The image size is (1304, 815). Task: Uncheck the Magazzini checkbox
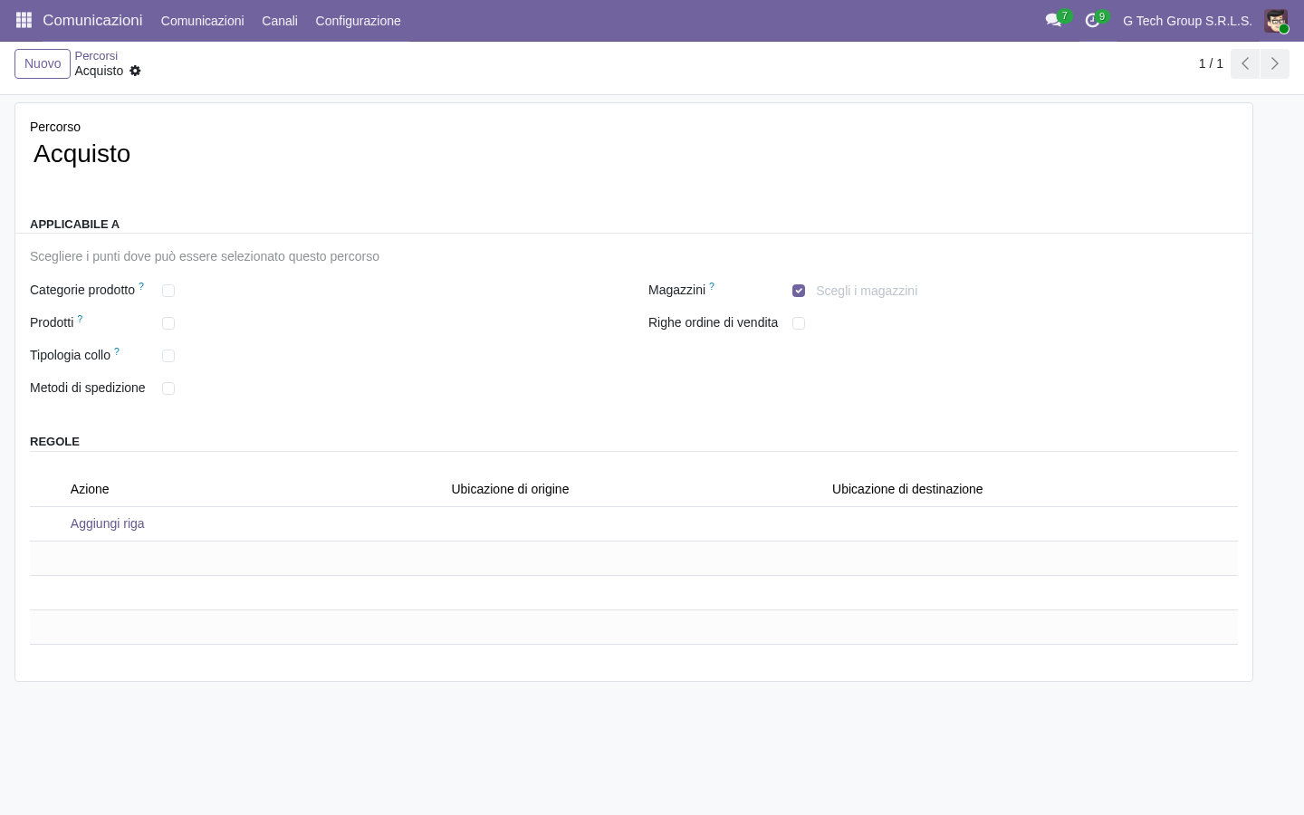coord(799,291)
